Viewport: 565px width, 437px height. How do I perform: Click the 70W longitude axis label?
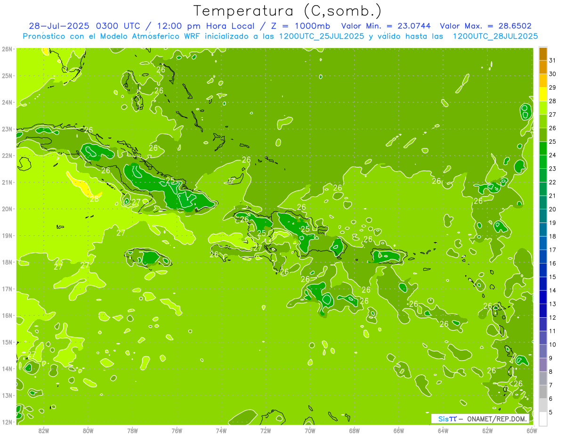pos(310,430)
